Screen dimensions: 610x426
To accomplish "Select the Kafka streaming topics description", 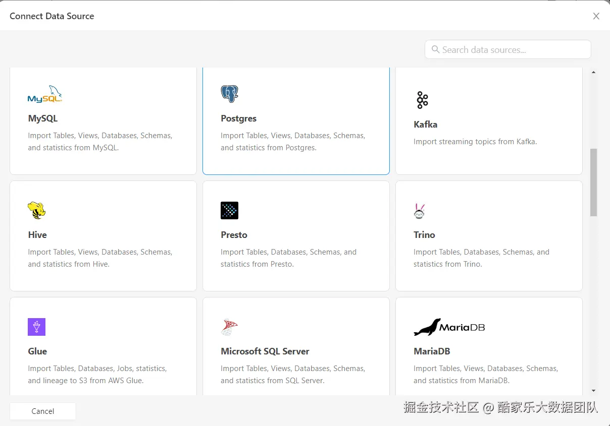I will pos(475,142).
